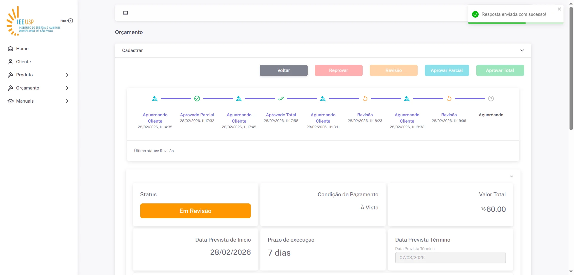
Task: Click the Cliente person icon
Action: [10, 62]
